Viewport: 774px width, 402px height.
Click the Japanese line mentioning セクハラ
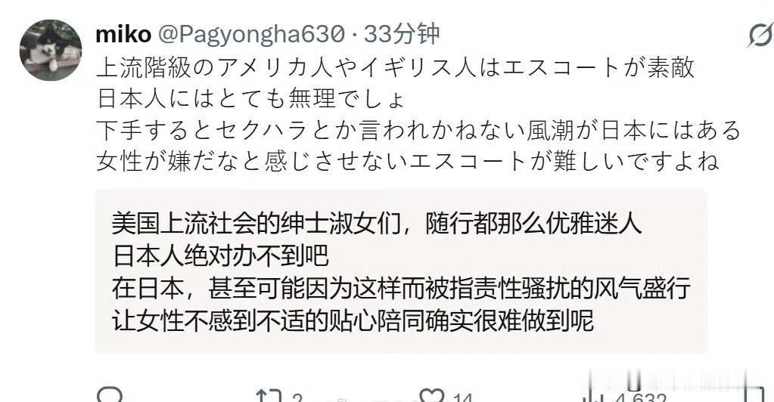(418, 130)
